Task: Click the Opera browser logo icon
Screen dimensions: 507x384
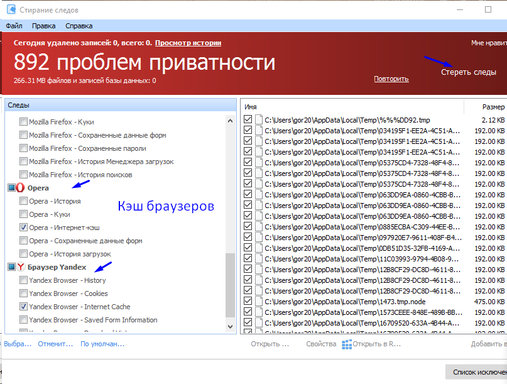Action: [x=20, y=188]
